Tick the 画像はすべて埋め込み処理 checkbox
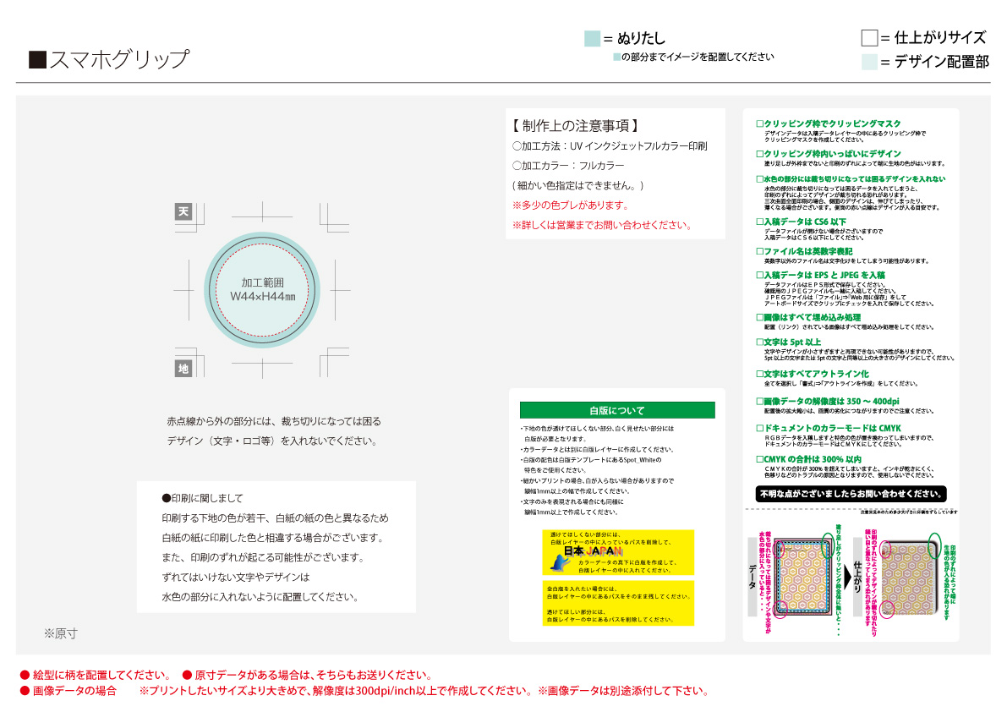 tap(760, 318)
